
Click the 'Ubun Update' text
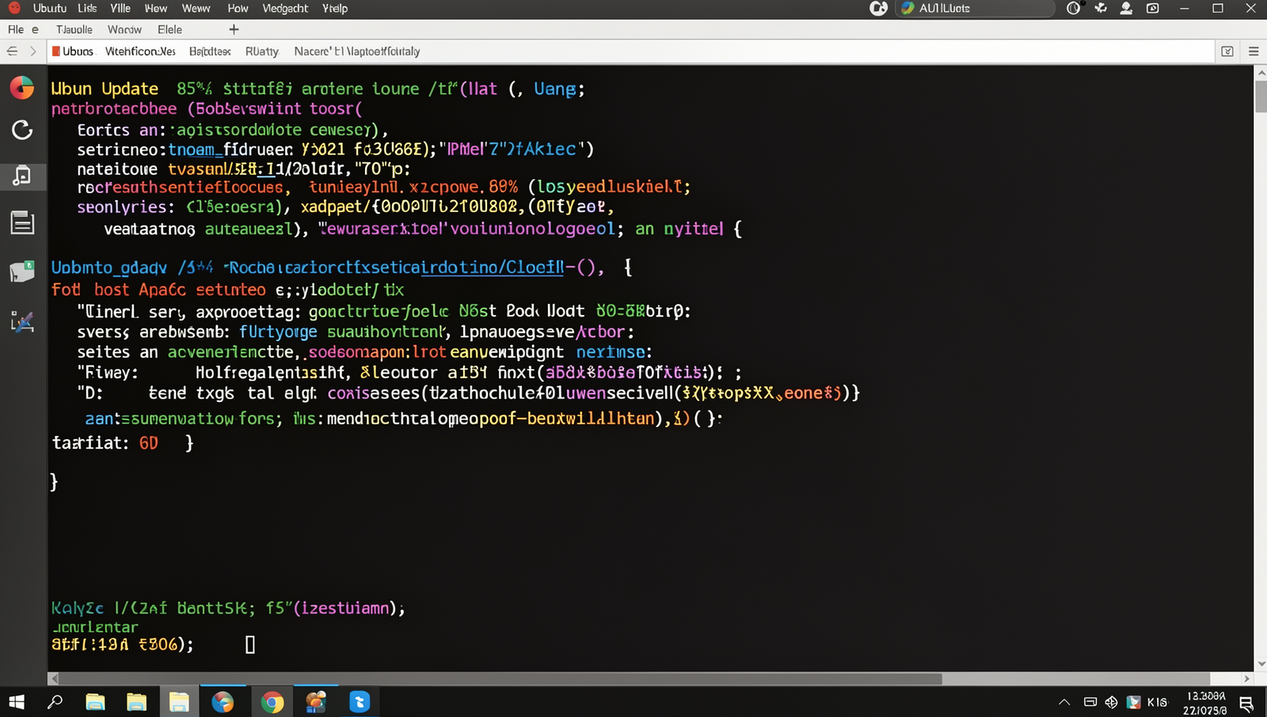click(x=105, y=89)
